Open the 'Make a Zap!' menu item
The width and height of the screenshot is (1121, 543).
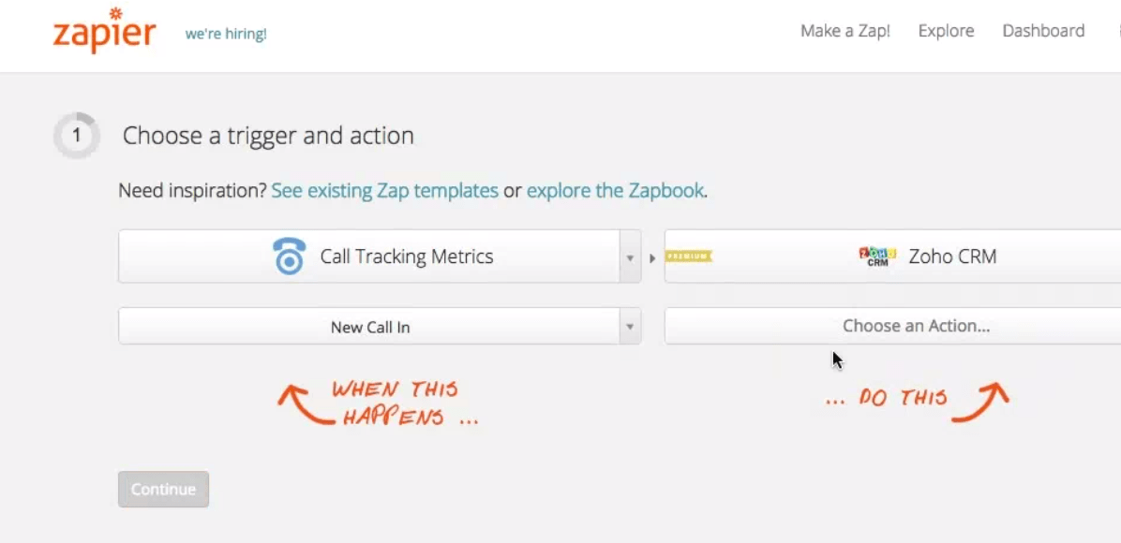click(x=844, y=31)
